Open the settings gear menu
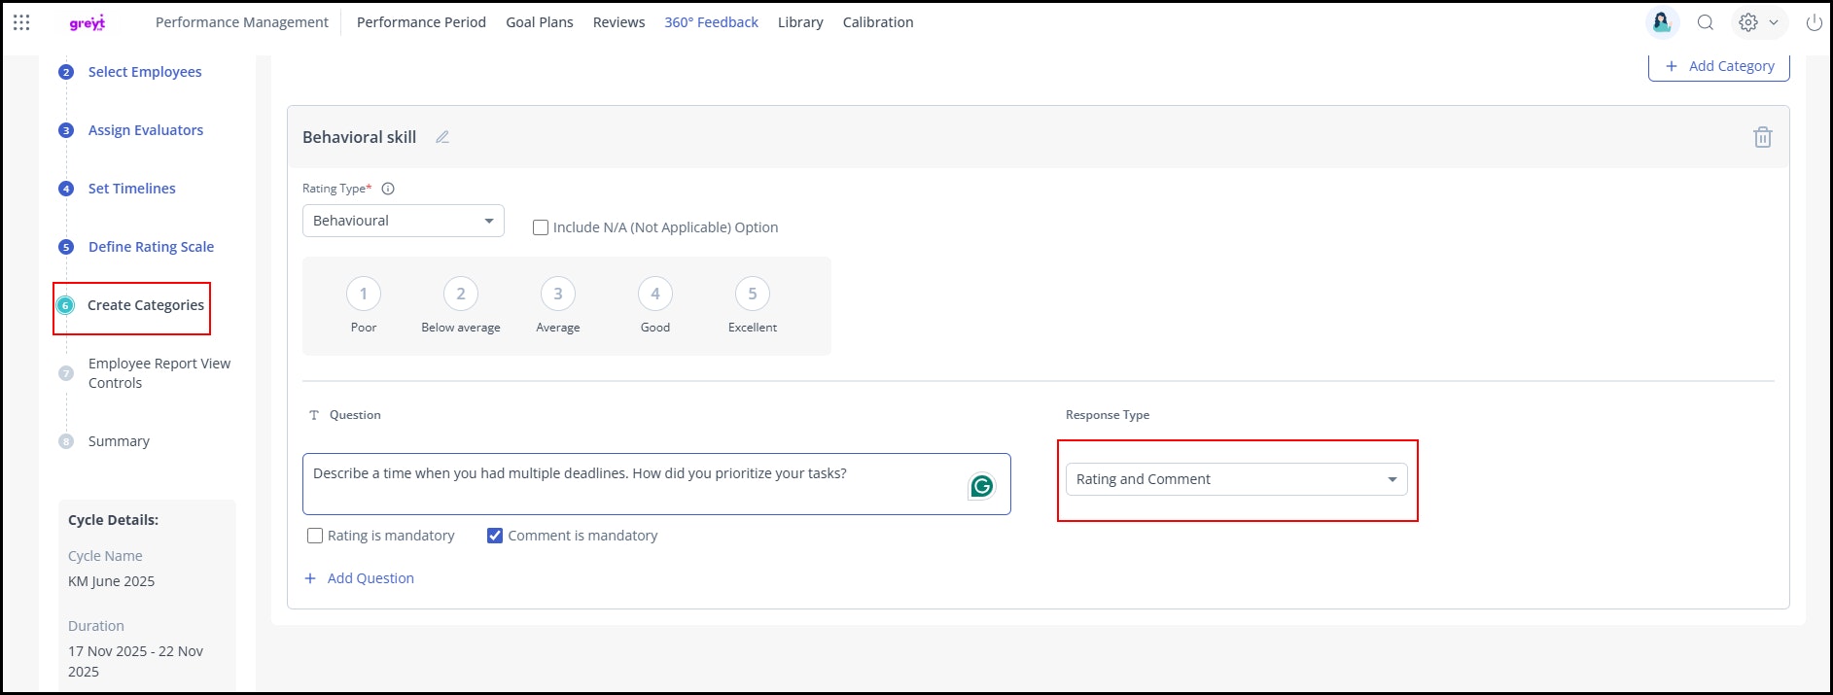The image size is (1833, 695). coord(1748,22)
